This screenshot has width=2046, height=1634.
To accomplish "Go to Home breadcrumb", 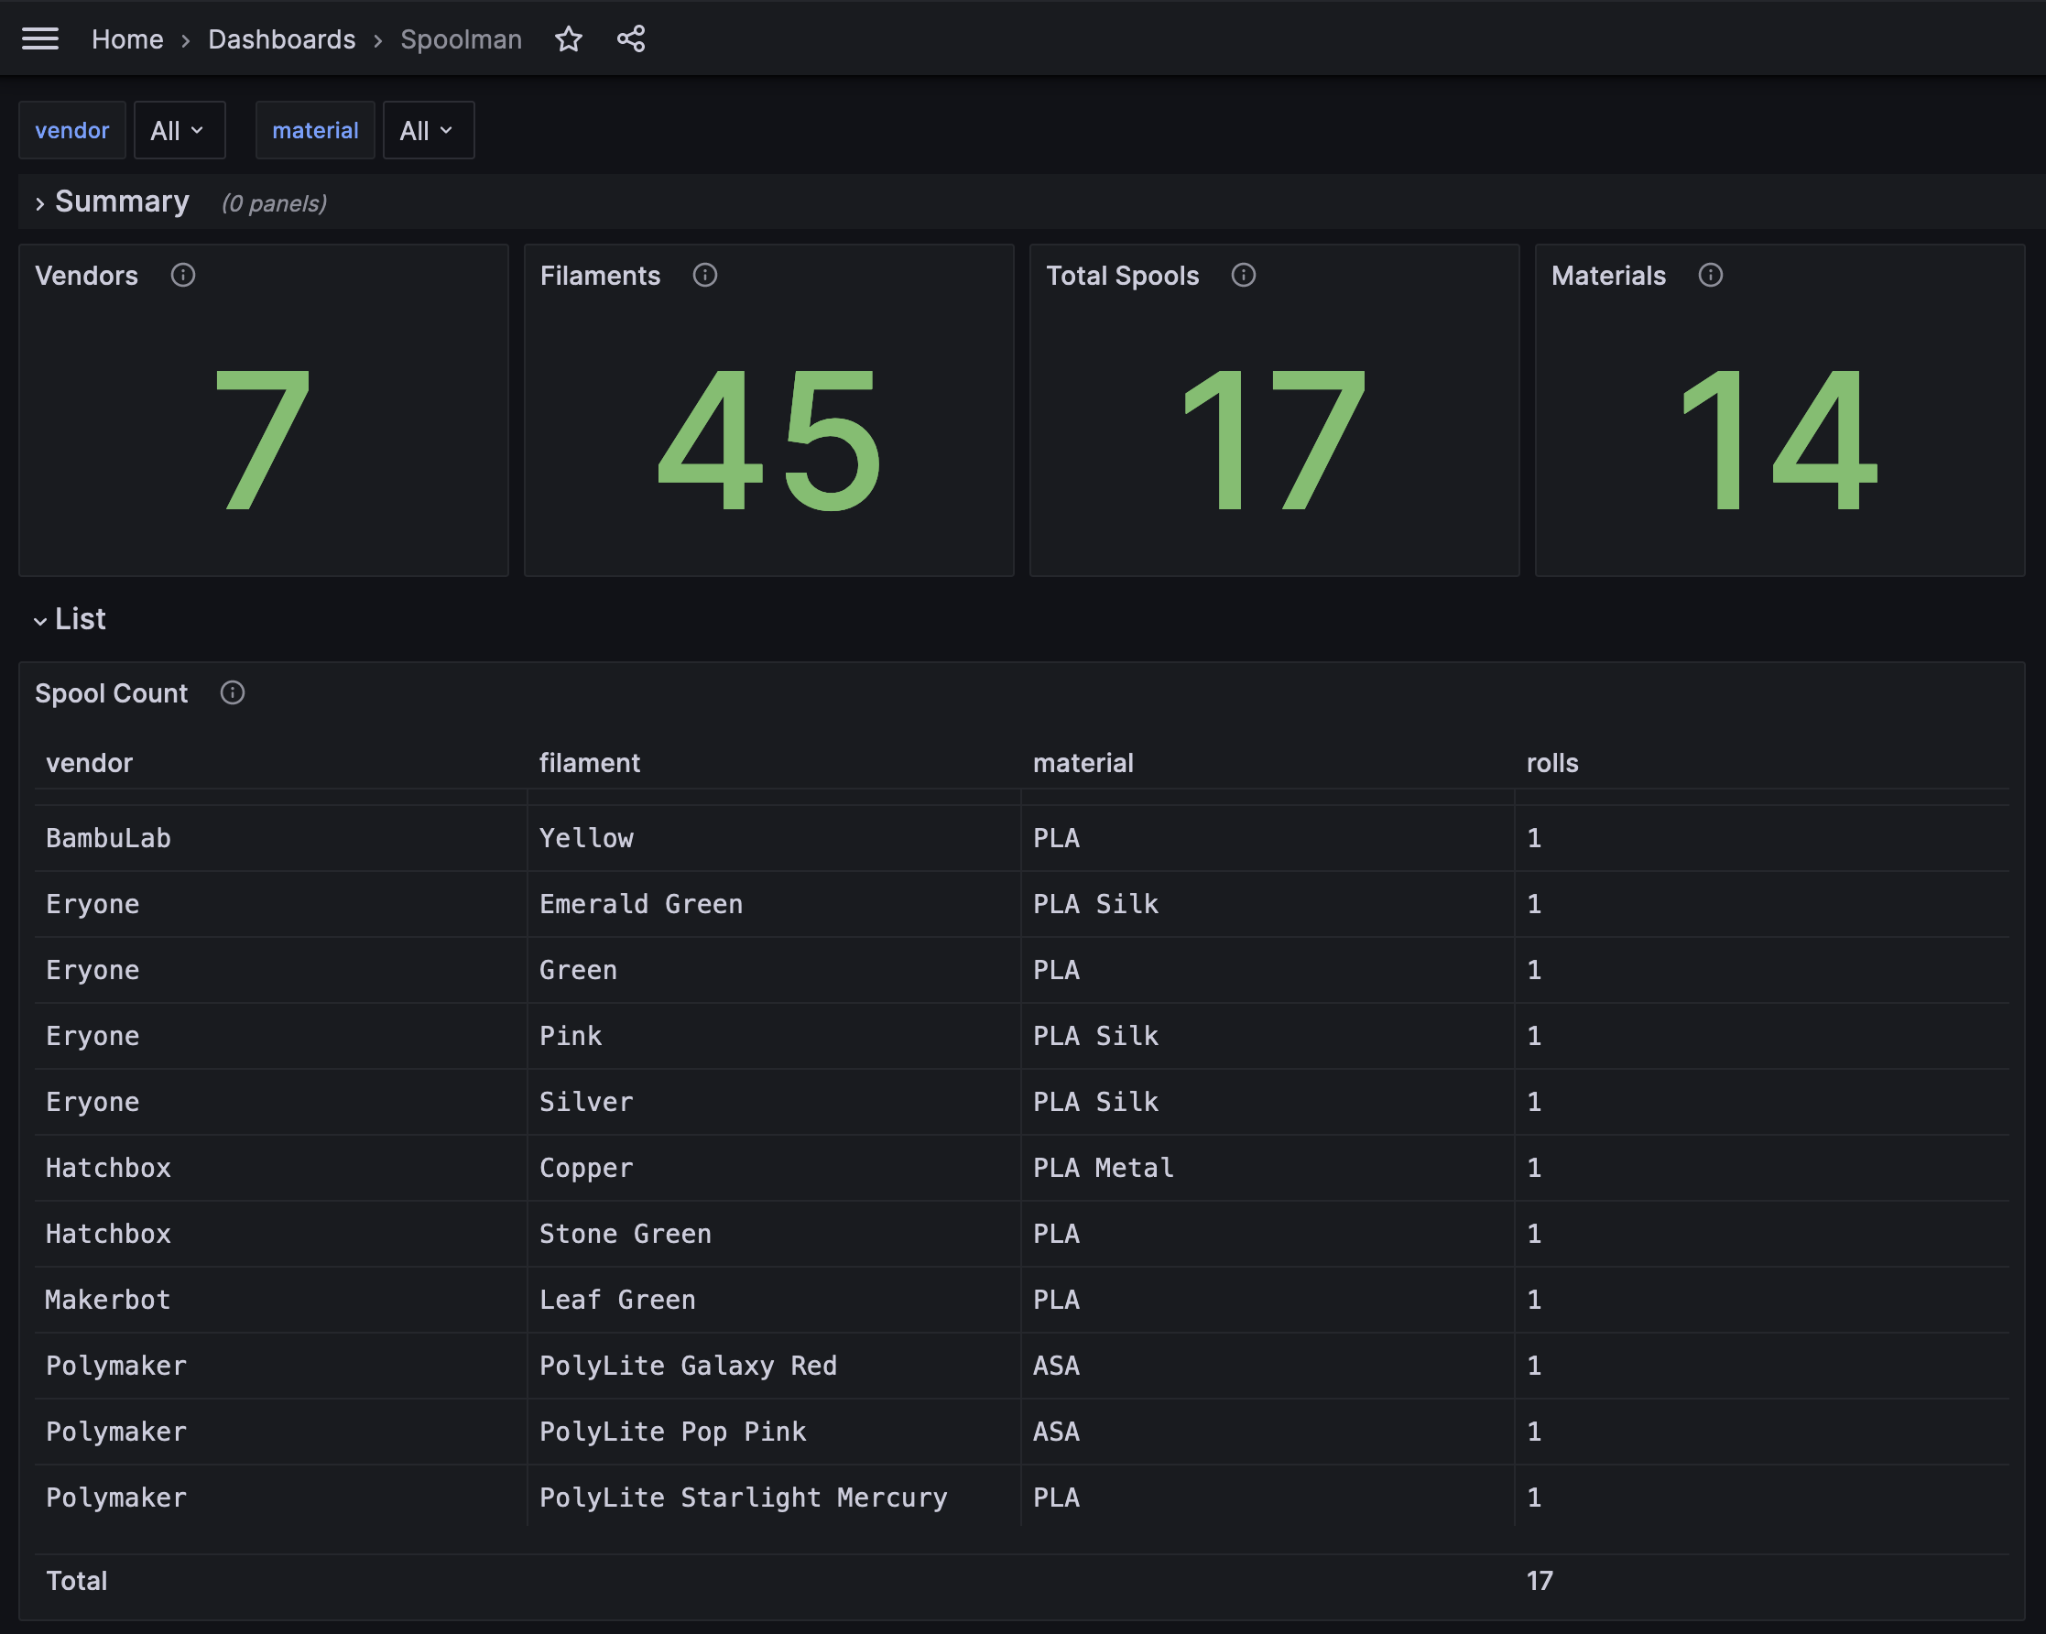I will tap(127, 38).
